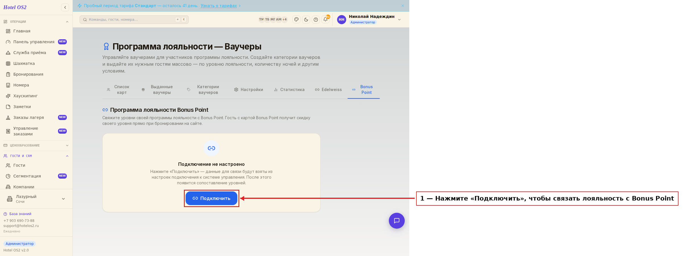
Task: Follow the Узнать о тарифах link
Action: coord(219,6)
